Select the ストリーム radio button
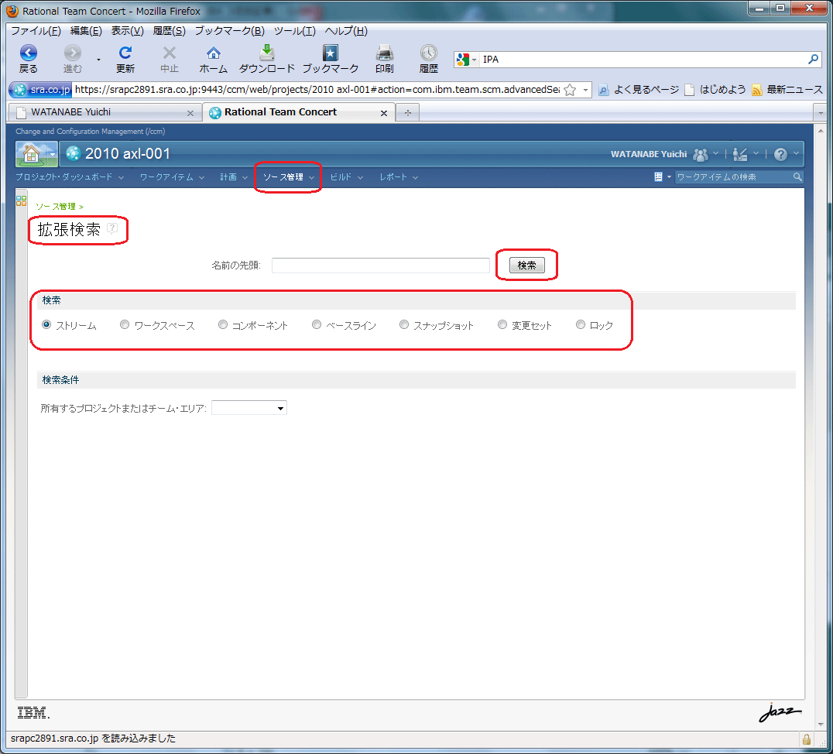This screenshot has width=833, height=754. [x=46, y=324]
